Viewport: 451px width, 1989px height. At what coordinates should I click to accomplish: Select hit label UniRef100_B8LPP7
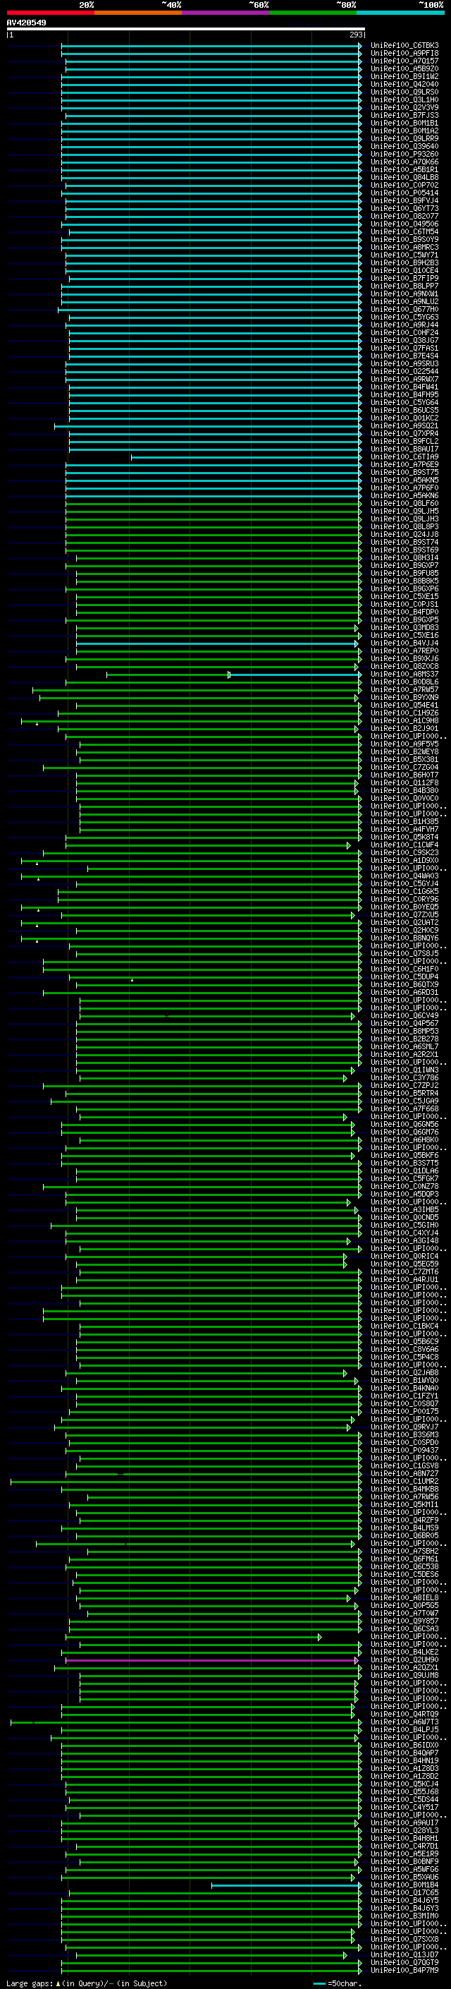click(x=404, y=286)
